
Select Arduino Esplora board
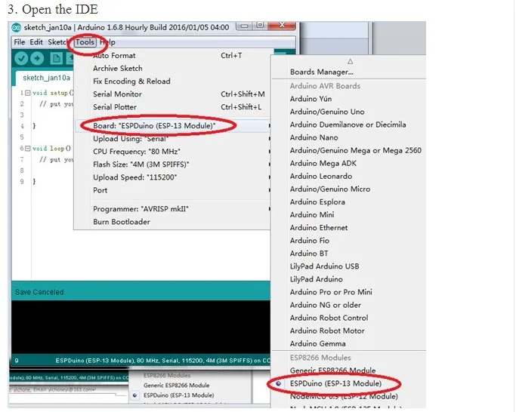[x=349, y=202]
